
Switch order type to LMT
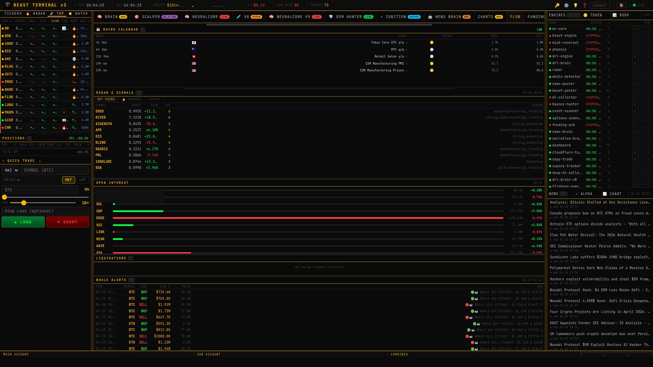pos(83,180)
